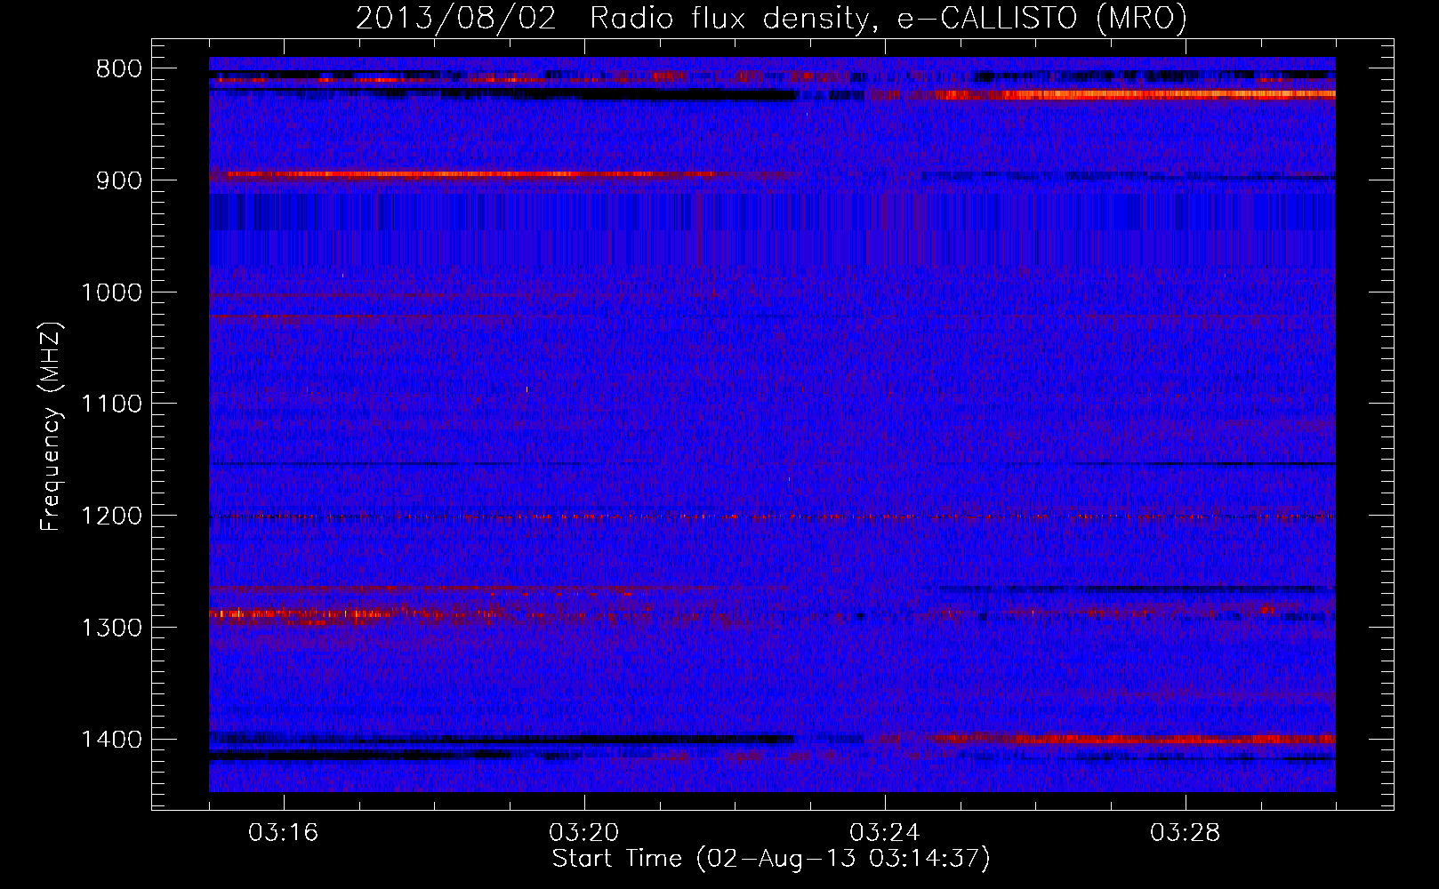1439x889 pixels.
Task: Click the 1200 frequency tick label
Action: [111, 516]
